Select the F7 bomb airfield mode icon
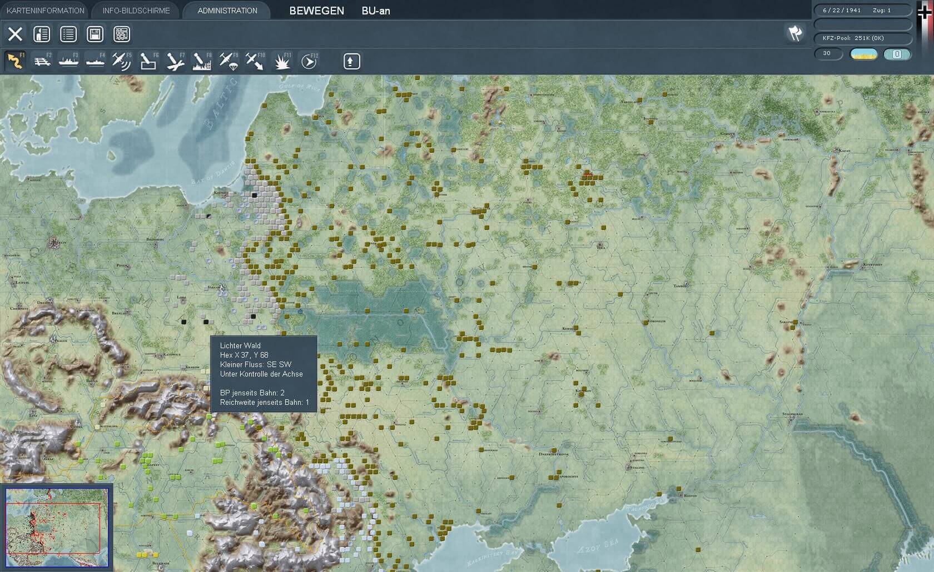Viewport: 934px width, 572px height. pos(175,61)
